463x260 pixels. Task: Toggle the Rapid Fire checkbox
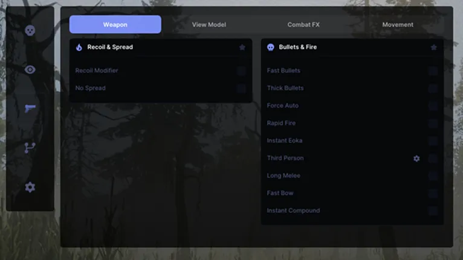point(433,123)
